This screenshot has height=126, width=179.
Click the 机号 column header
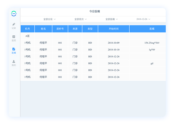pyautogui.click(x=27, y=29)
